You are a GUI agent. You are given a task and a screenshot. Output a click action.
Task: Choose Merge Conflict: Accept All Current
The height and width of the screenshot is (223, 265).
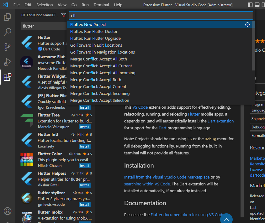coord(159,66)
